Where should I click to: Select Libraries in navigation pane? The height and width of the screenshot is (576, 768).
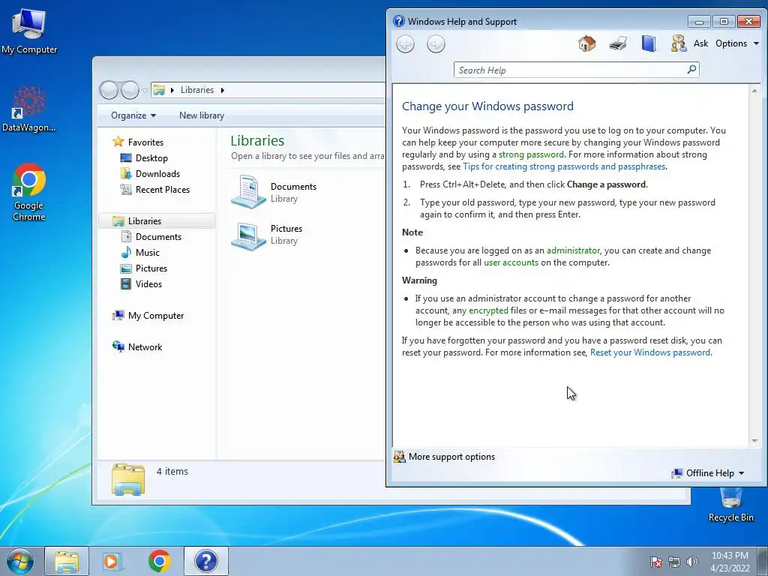coord(156,221)
